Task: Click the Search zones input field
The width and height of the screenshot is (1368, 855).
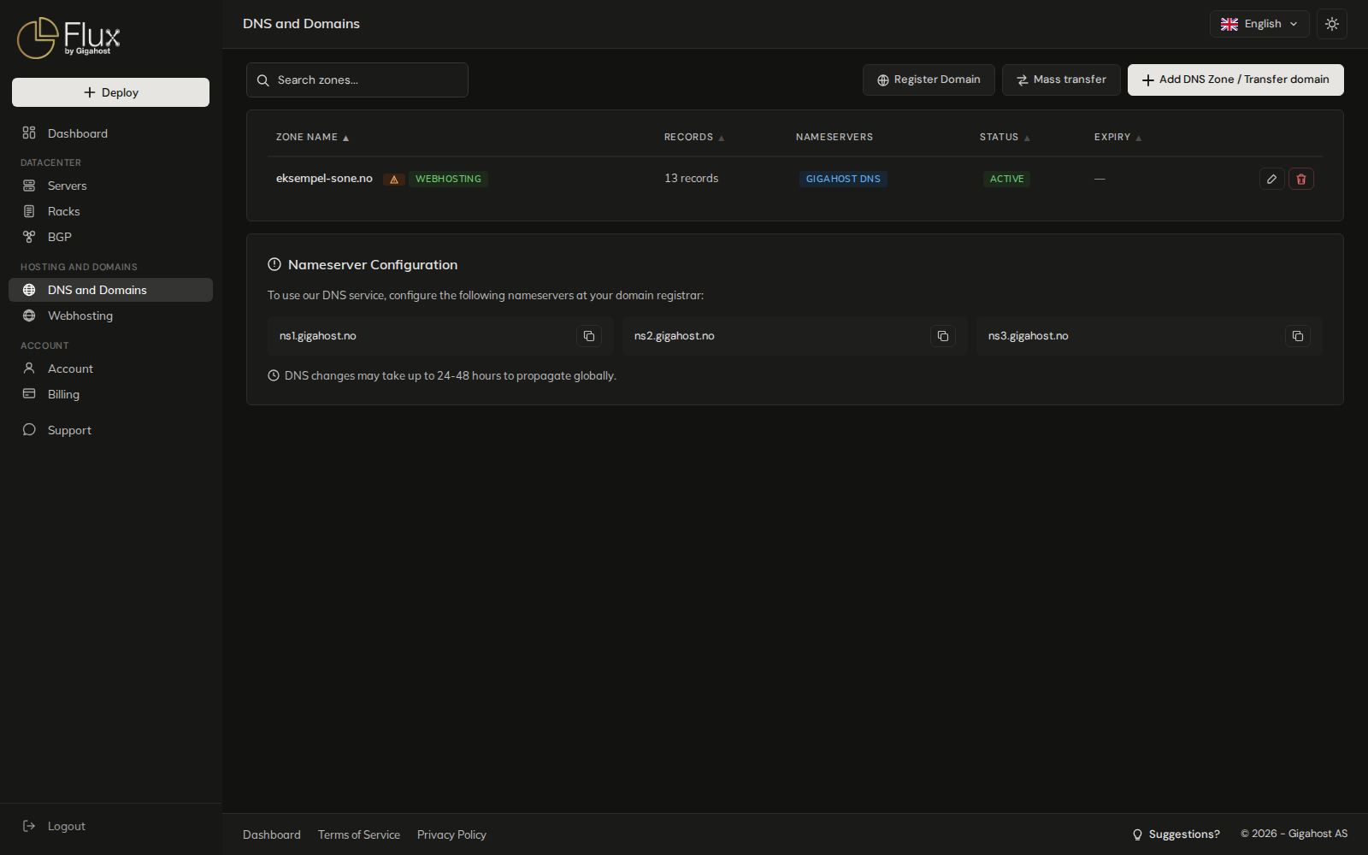Action: pos(357,80)
